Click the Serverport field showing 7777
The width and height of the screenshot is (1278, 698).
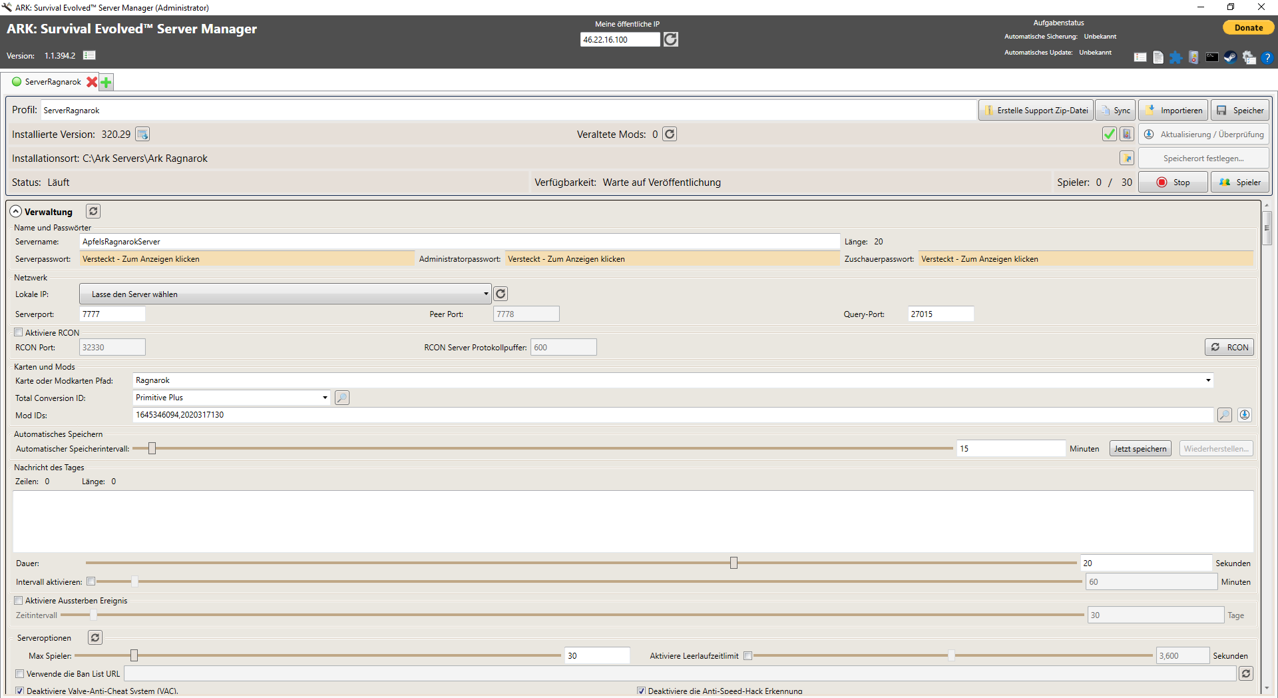[x=112, y=314]
